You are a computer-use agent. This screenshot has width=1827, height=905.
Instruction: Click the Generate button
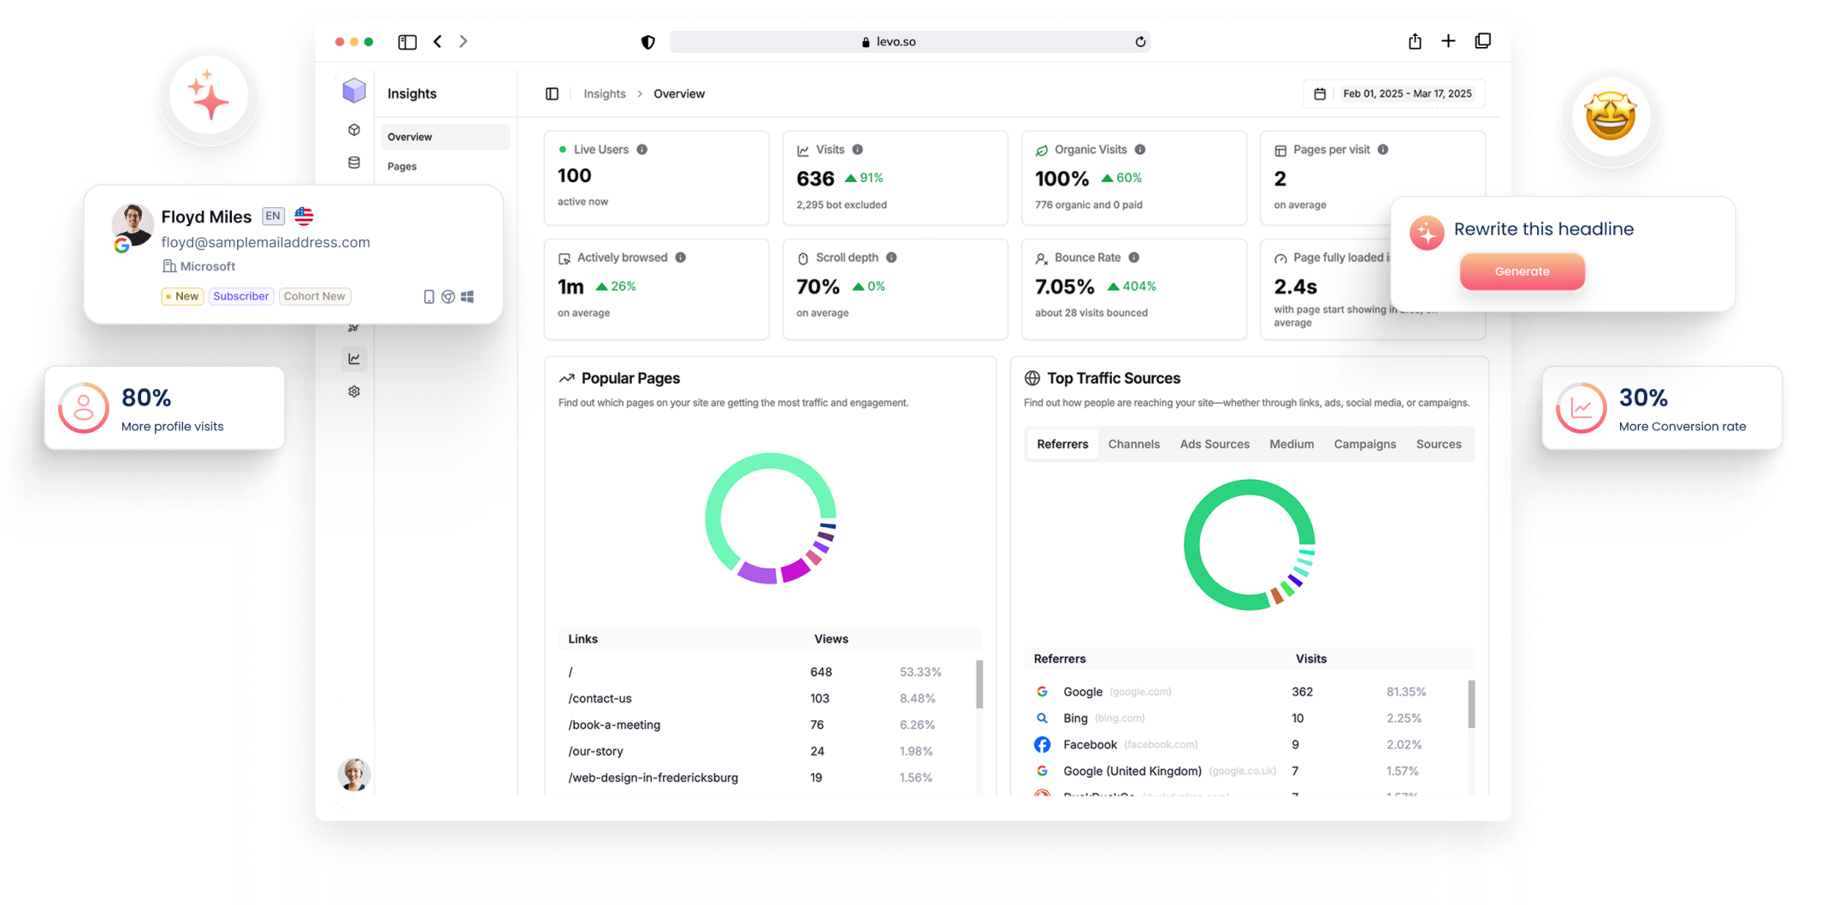pyautogui.click(x=1522, y=271)
